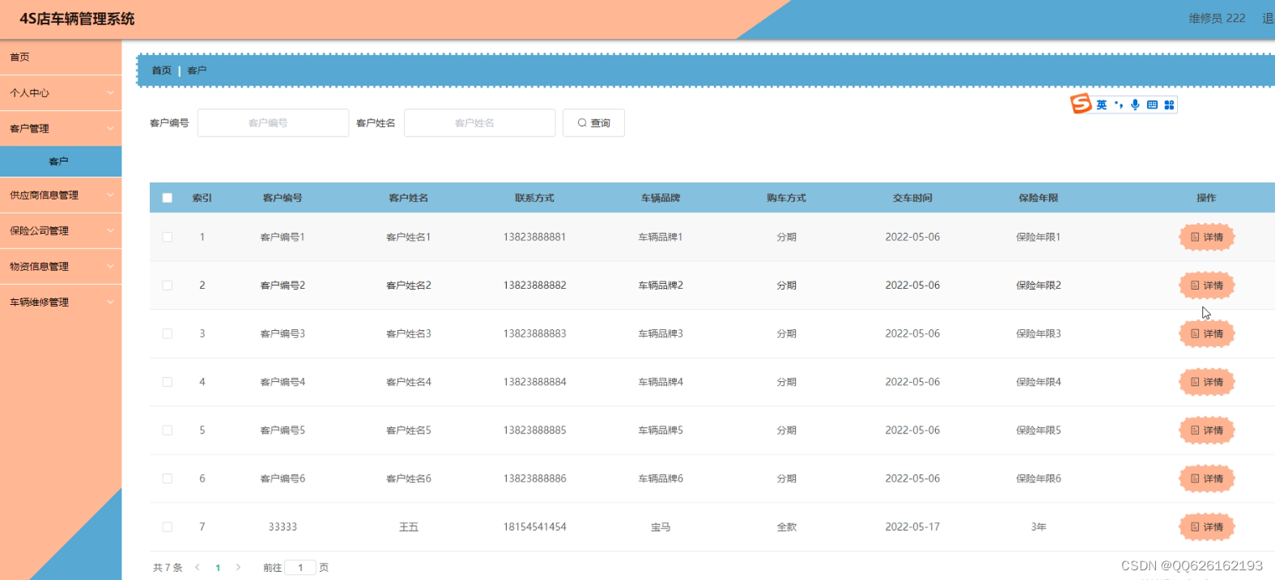Select page 1 in the pagination
Image resolution: width=1275 pixels, height=580 pixels.
coord(218,568)
